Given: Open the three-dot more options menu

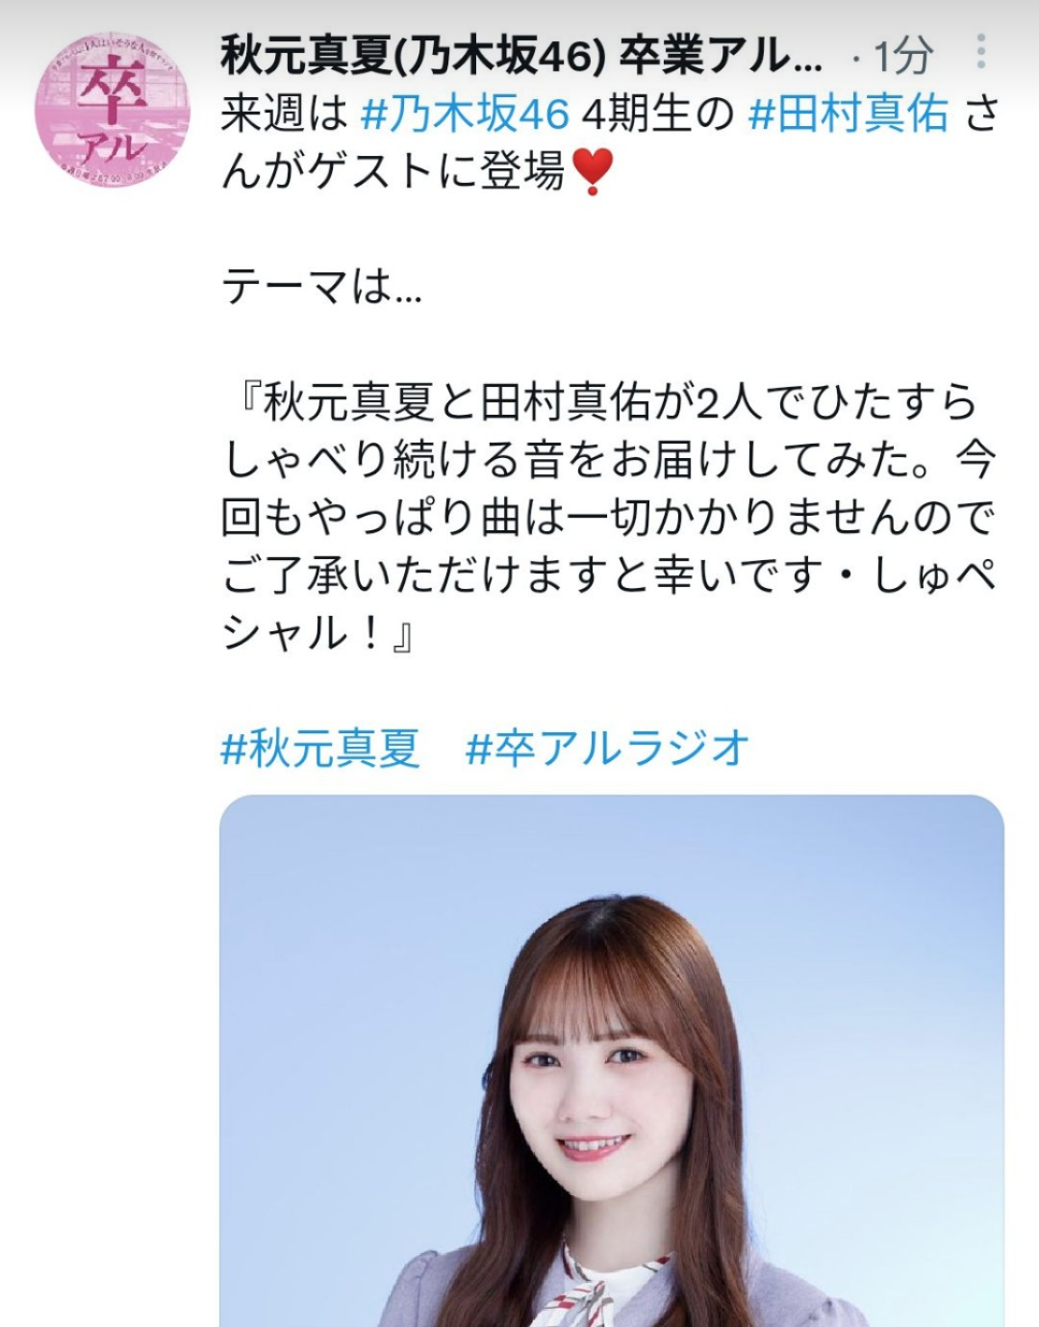Looking at the screenshot, I should pos(980,52).
